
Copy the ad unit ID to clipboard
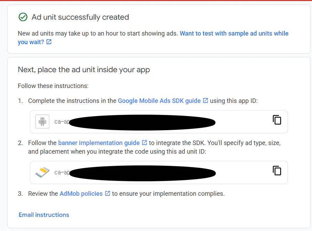(x=277, y=171)
